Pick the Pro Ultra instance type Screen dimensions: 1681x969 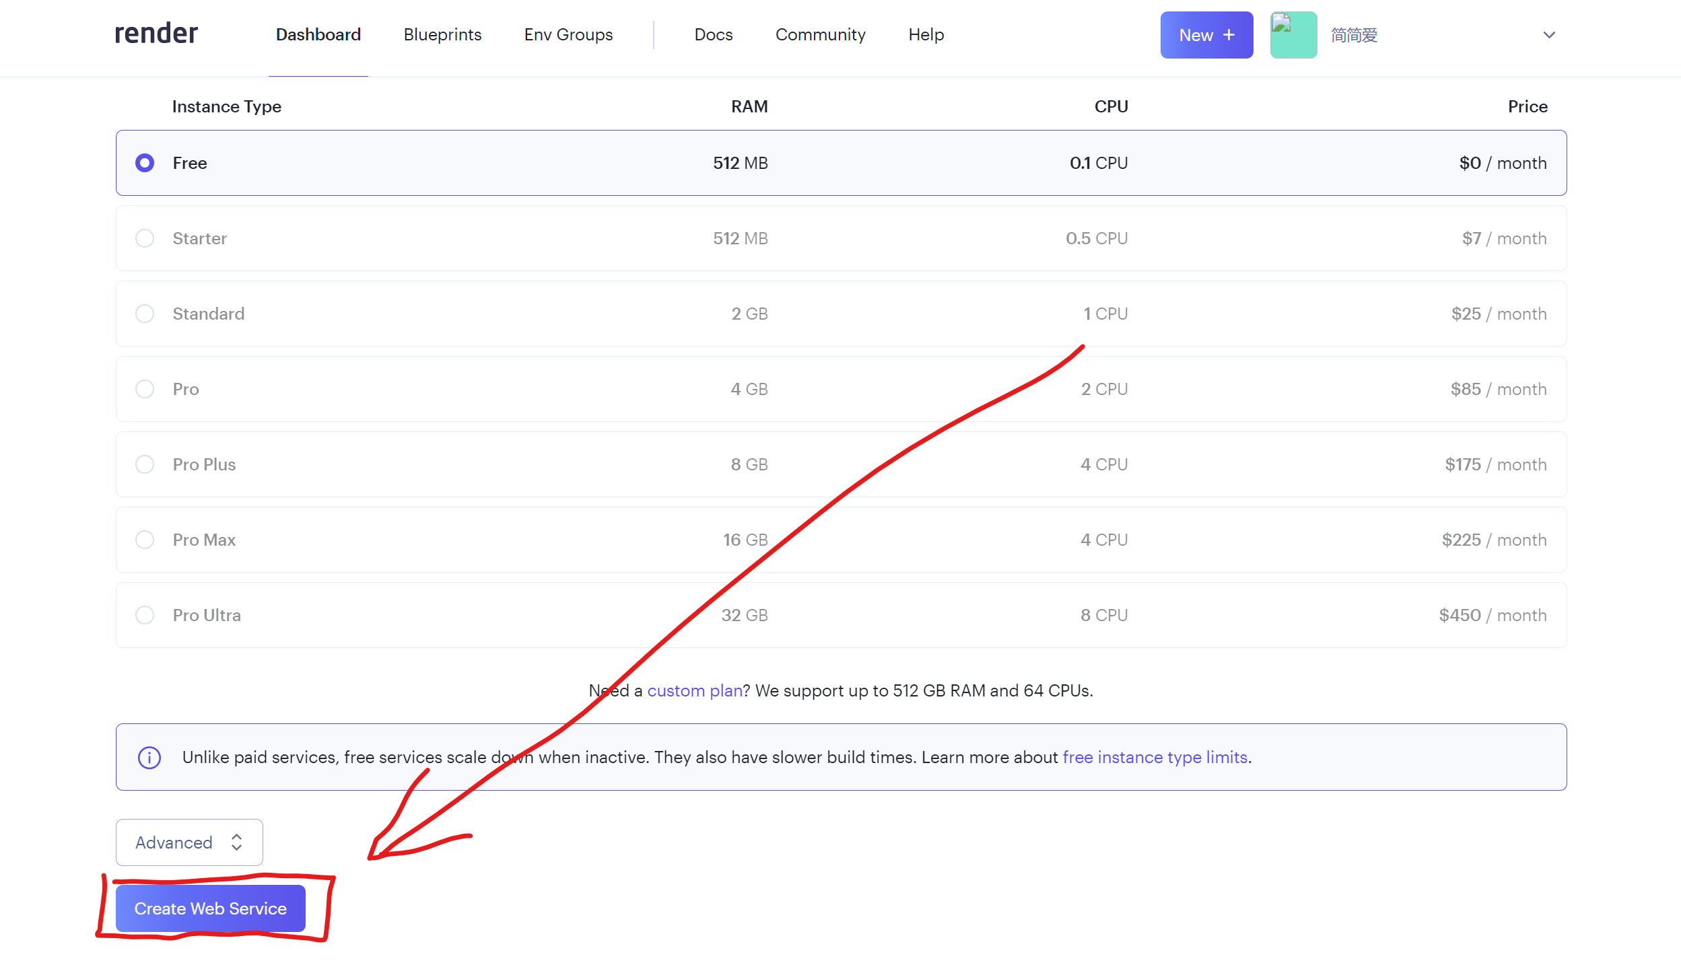click(145, 615)
